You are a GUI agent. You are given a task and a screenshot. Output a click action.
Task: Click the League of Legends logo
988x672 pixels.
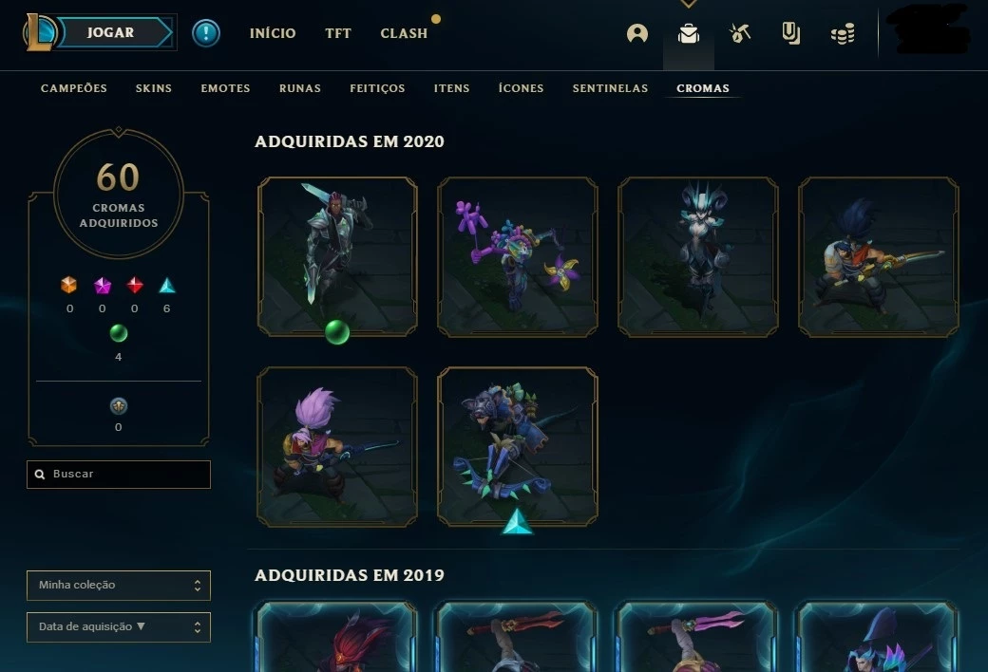[39, 33]
